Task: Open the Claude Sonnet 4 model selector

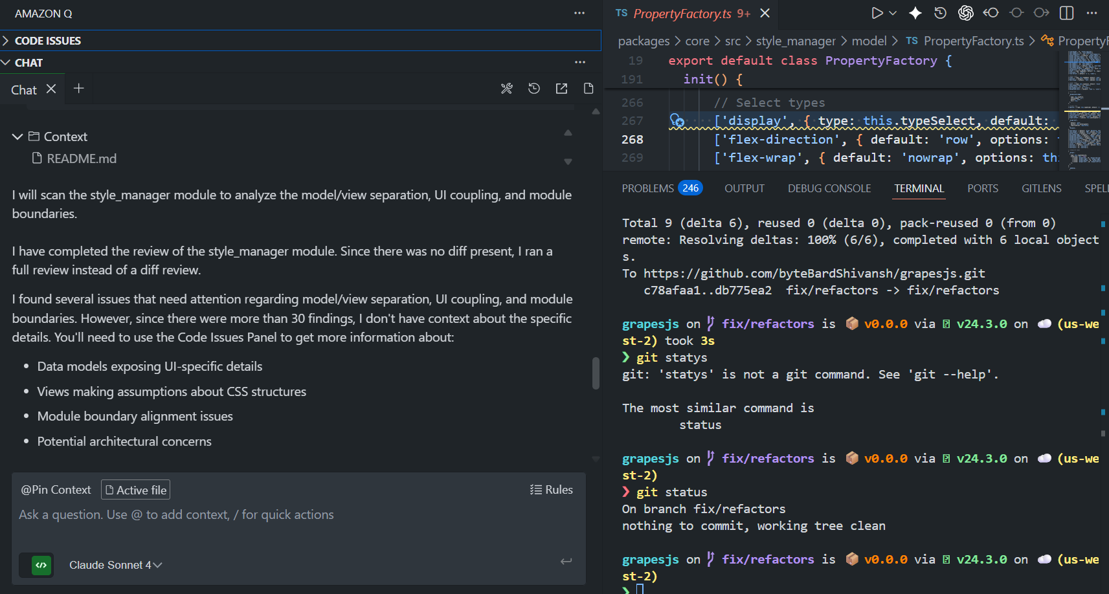Action: point(115,564)
